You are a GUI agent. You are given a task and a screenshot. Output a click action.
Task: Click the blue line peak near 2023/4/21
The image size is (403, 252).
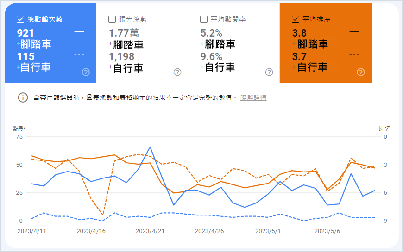pyautogui.click(x=150, y=147)
